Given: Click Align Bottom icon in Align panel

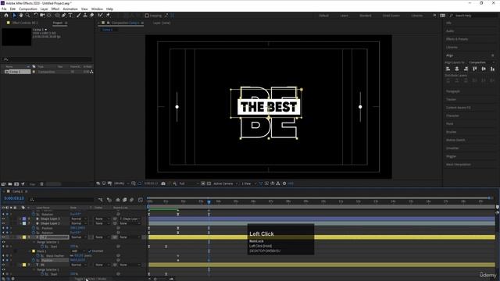Looking at the screenshot, I should click(x=492, y=69).
